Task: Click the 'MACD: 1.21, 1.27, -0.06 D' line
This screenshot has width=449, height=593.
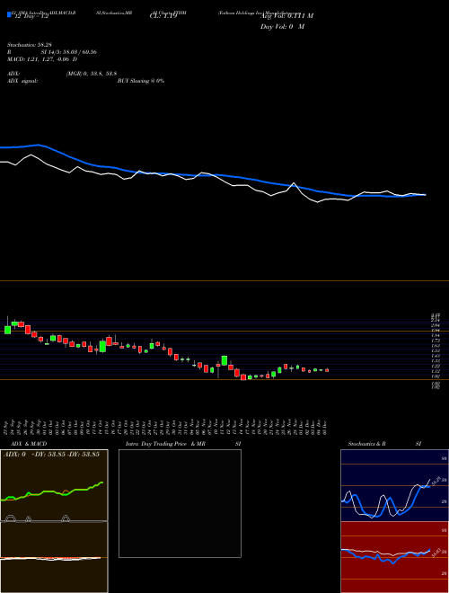Action: 42,59
